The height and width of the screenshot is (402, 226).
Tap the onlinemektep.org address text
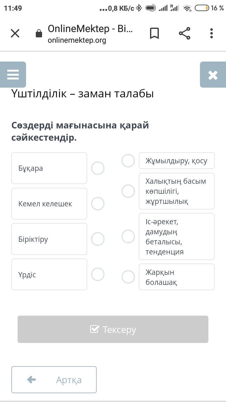pyautogui.click(x=77, y=40)
